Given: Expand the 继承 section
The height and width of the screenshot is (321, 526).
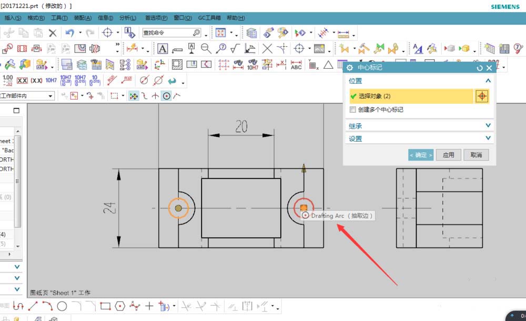Looking at the screenshot, I should point(488,125).
